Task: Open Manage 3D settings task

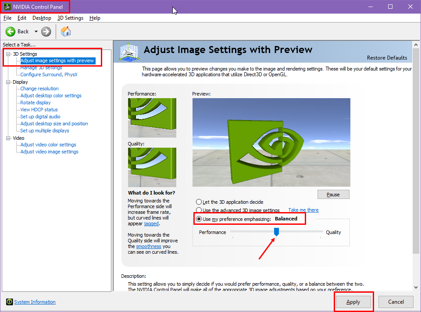Action: pyautogui.click(x=41, y=67)
